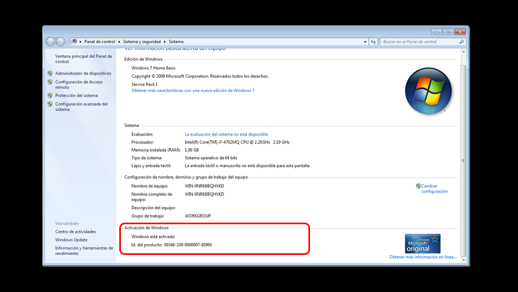Click the scrollbar up arrow

tap(464, 52)
